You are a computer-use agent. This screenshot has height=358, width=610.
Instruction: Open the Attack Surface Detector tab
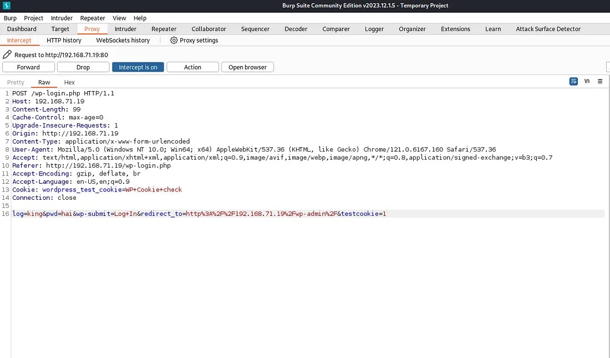point(548,29)
